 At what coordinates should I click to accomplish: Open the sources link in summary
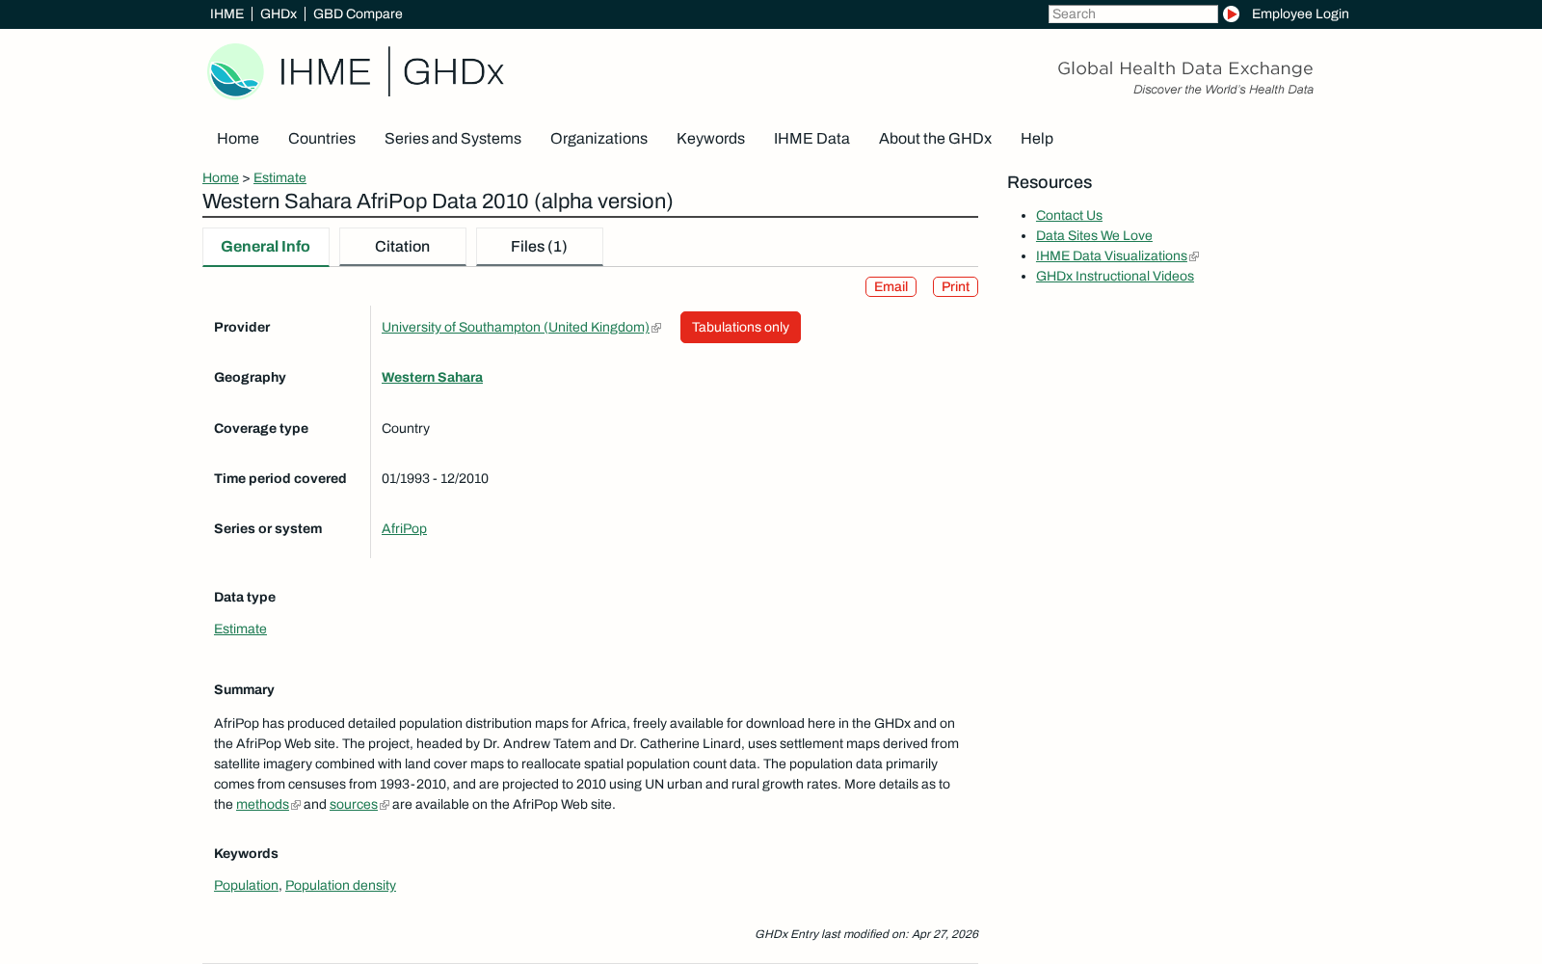(x=354, y=804)
